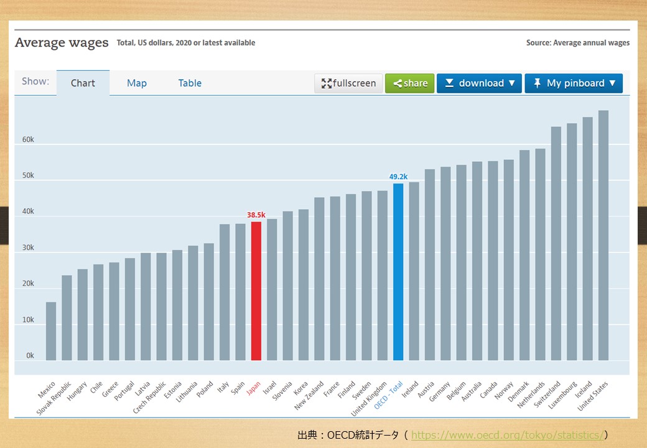This screenshot has height=448, width=647.
Task: Click the Mexico bar
Action: (x=51, y=331)
